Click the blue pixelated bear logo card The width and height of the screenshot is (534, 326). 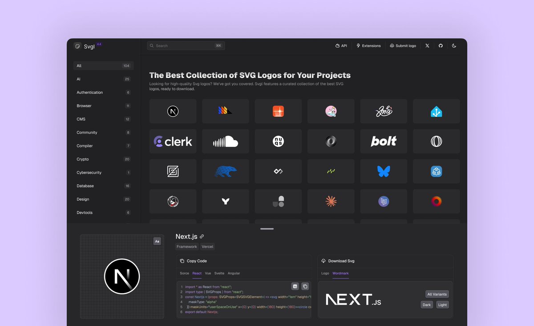coord(226,171)
